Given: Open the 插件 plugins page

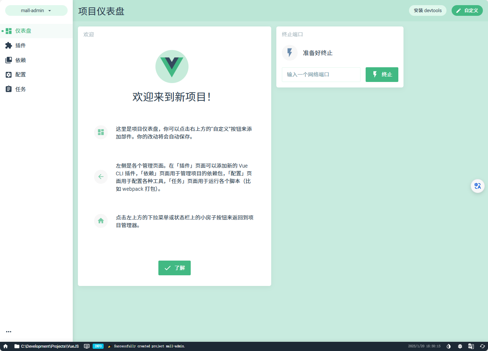Looking at the screenshot, I should [x=36, y=46].
